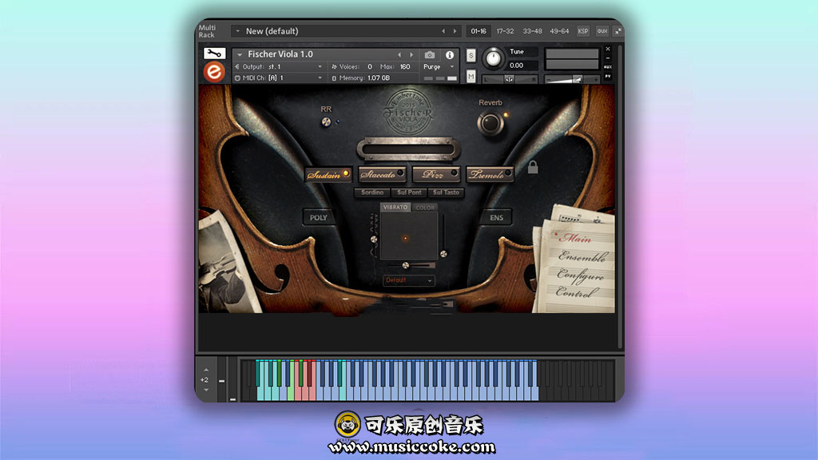The height and width of the screenshot is (460, 818).
Task: Minimize the rack view with the corner arrows icon
Action: [617, 31]
